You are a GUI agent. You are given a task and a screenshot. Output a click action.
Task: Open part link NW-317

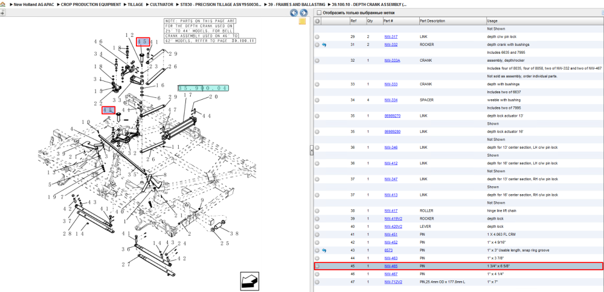(x=391, y=37)
